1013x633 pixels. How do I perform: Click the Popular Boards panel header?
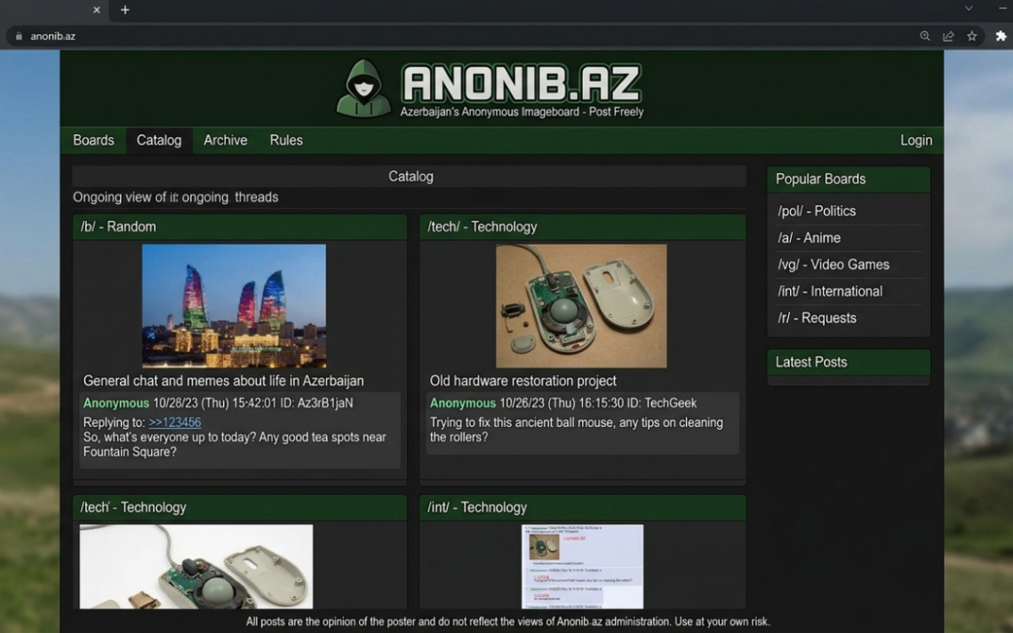[x=849, y=179]
